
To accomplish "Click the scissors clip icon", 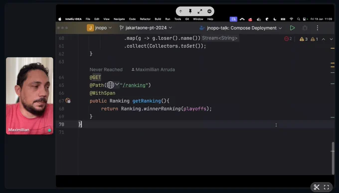I will click(x=317, y=187).
